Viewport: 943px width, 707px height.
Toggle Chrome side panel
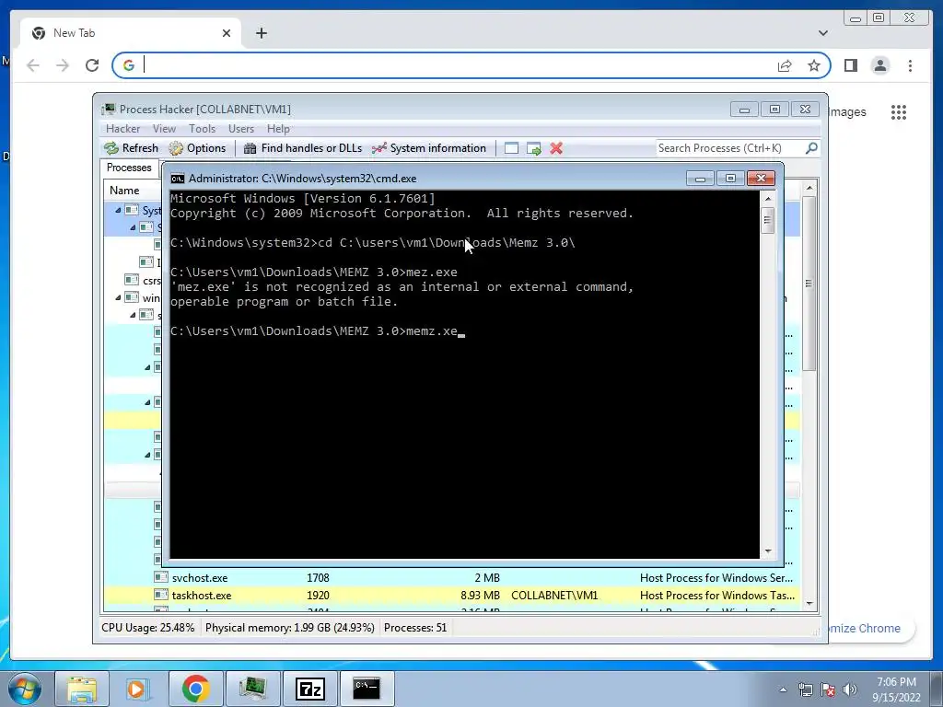(x=850, y=65)
